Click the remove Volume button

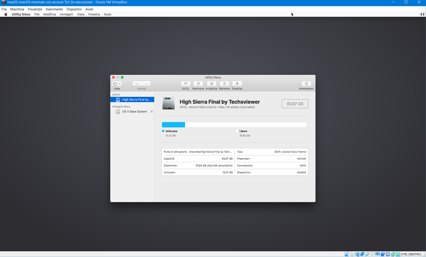[x=146, y=84]
